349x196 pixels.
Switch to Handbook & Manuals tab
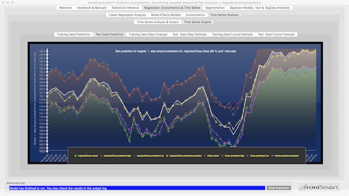[x=92, y=8]
